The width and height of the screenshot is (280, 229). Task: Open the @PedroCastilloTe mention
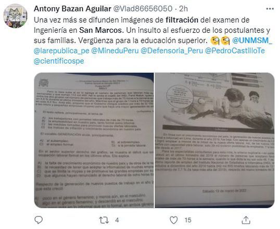[x=235, y=51]
